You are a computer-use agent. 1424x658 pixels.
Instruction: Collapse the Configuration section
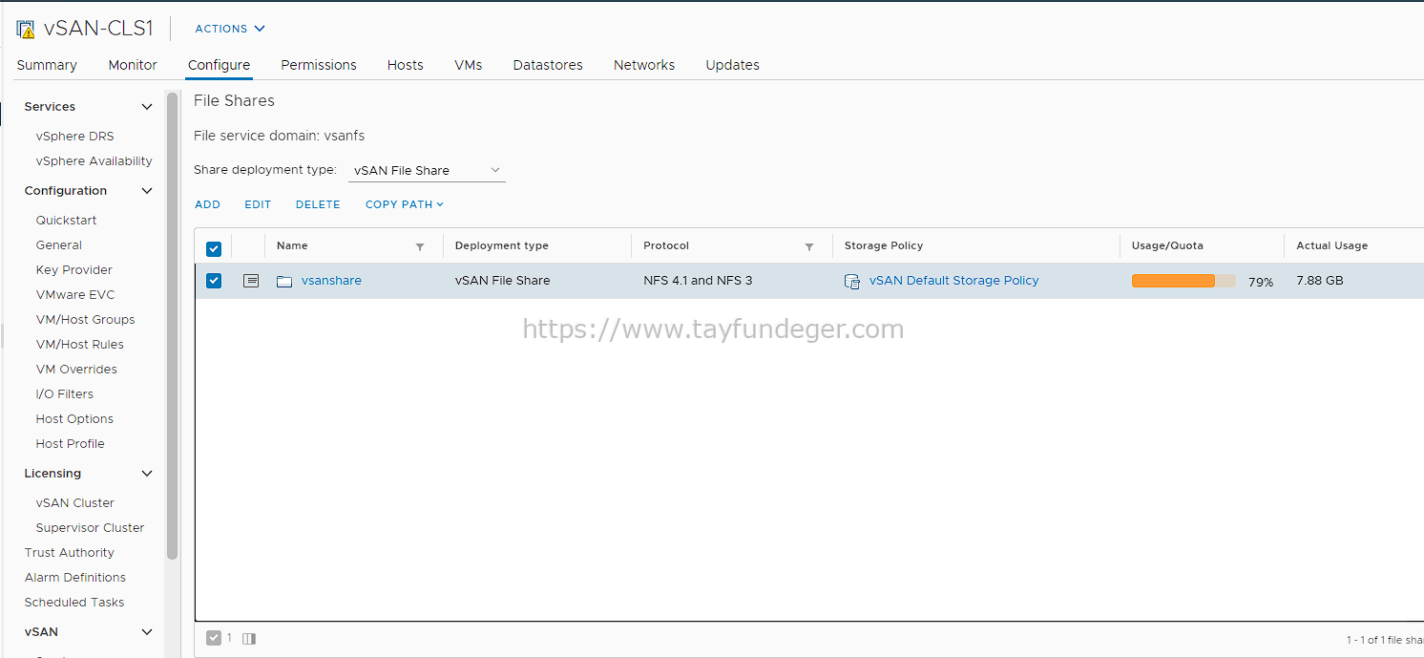coord(147,191)
